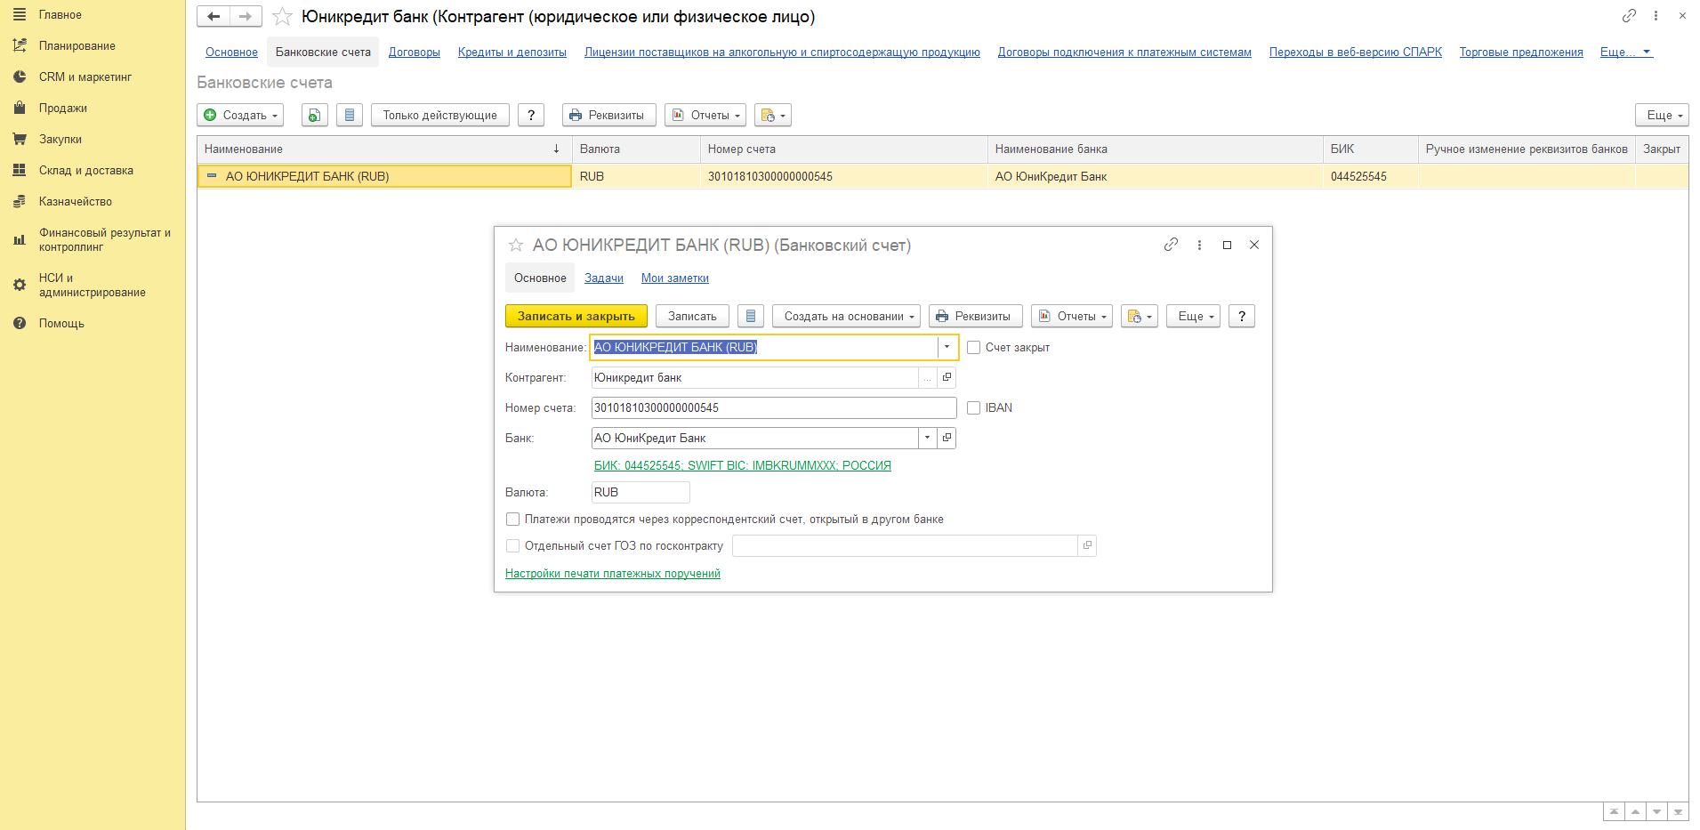Click the copy-account icon next to Создать
The width and height of the screenshot is (1700, 830).
315,116
